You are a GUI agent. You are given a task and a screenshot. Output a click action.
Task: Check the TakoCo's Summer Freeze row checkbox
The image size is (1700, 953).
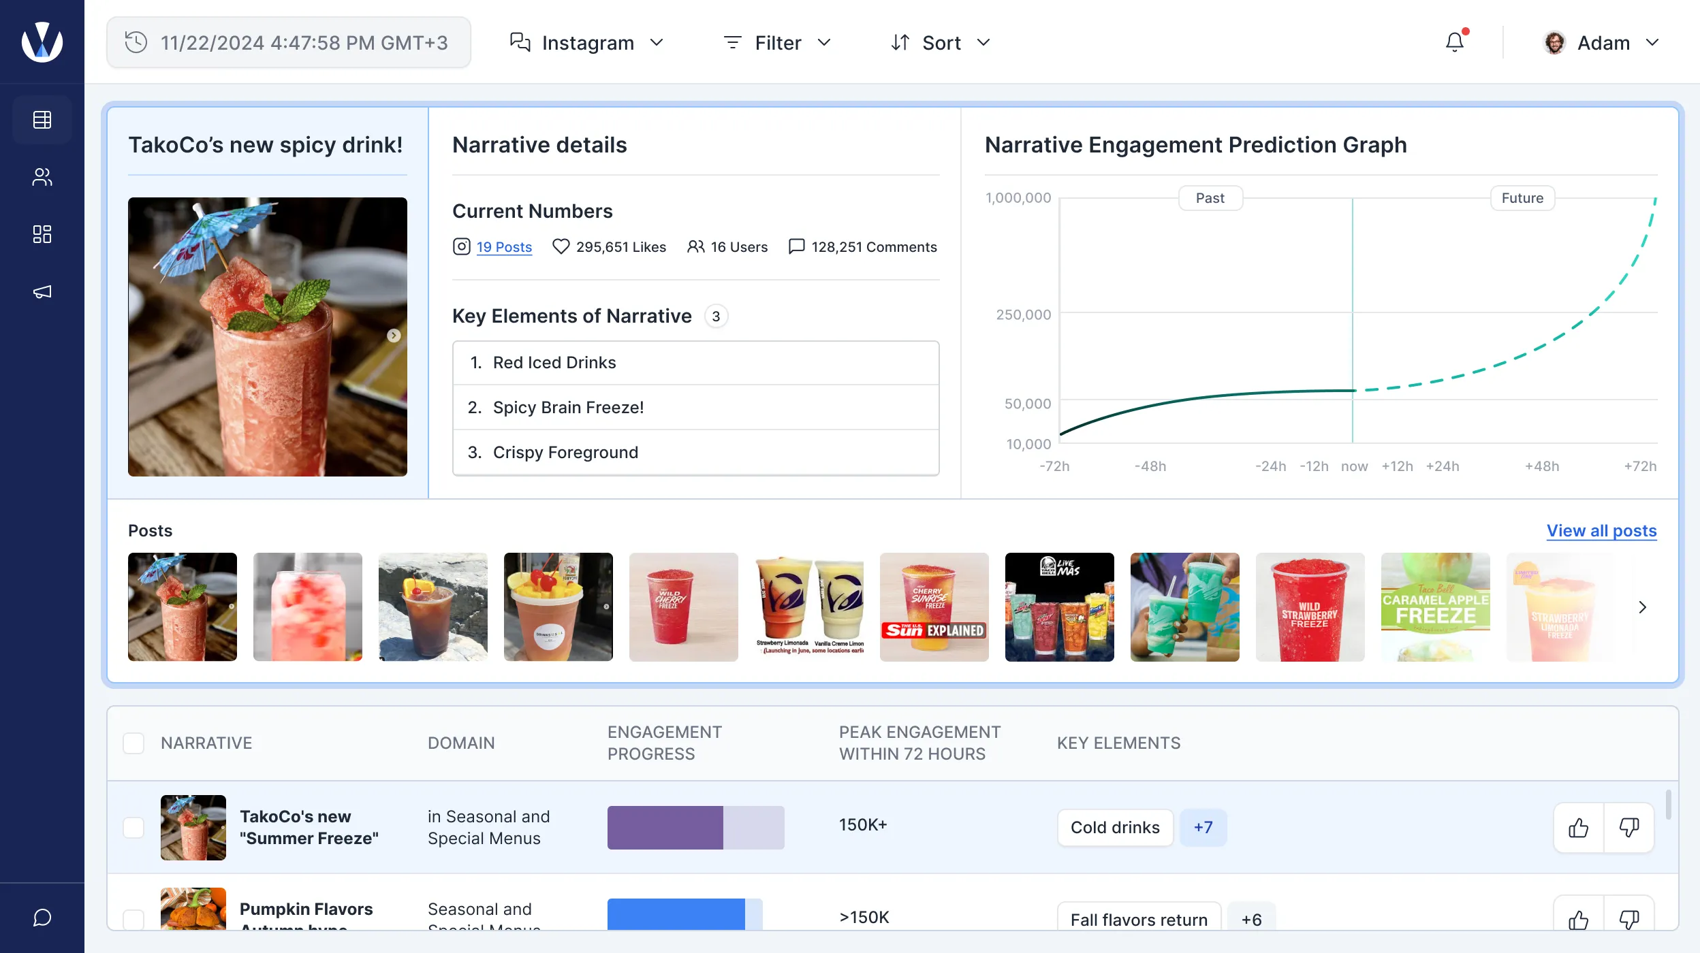133,828
